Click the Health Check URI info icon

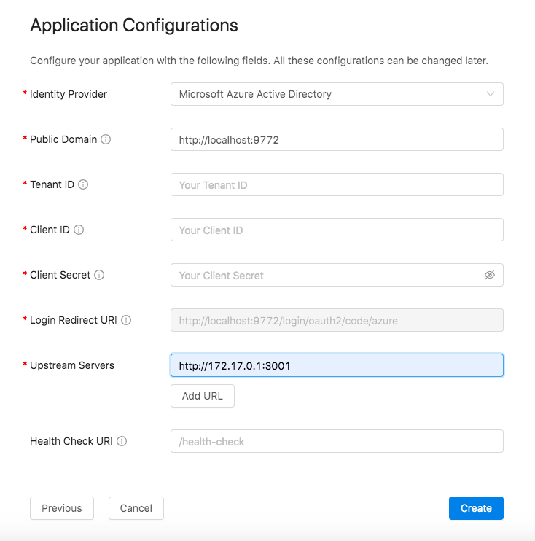pyautogui.click(x=122, y=441)
